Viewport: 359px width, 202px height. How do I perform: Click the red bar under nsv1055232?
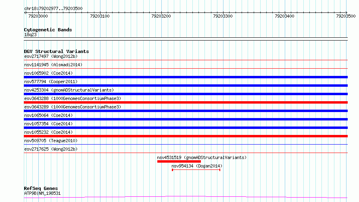coord(186,136)
